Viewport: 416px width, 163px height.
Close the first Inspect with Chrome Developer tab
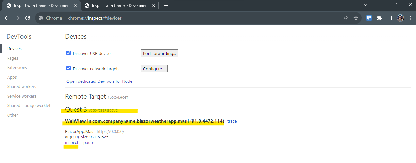pos(75,6)
